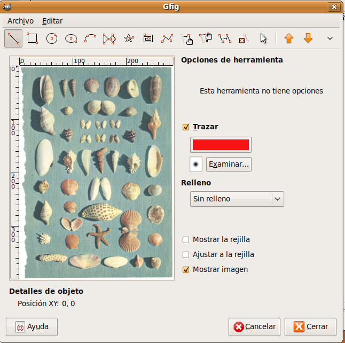Viewport: 345px width, 343px height.
Task: Click the arrow pointer select tool
Action: click(x=263, y=38)
